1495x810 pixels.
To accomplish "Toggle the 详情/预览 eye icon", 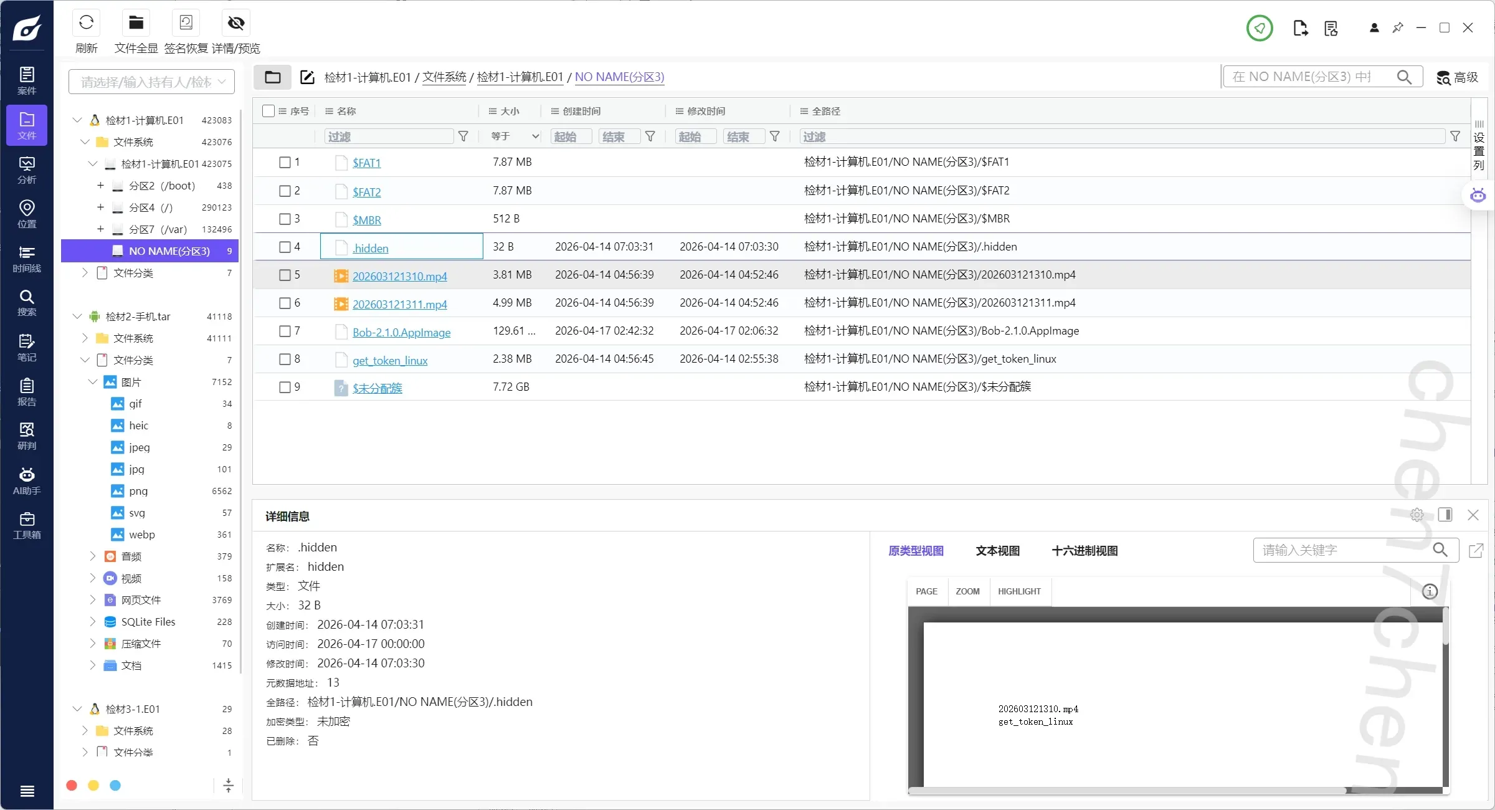I will [236, 23].
